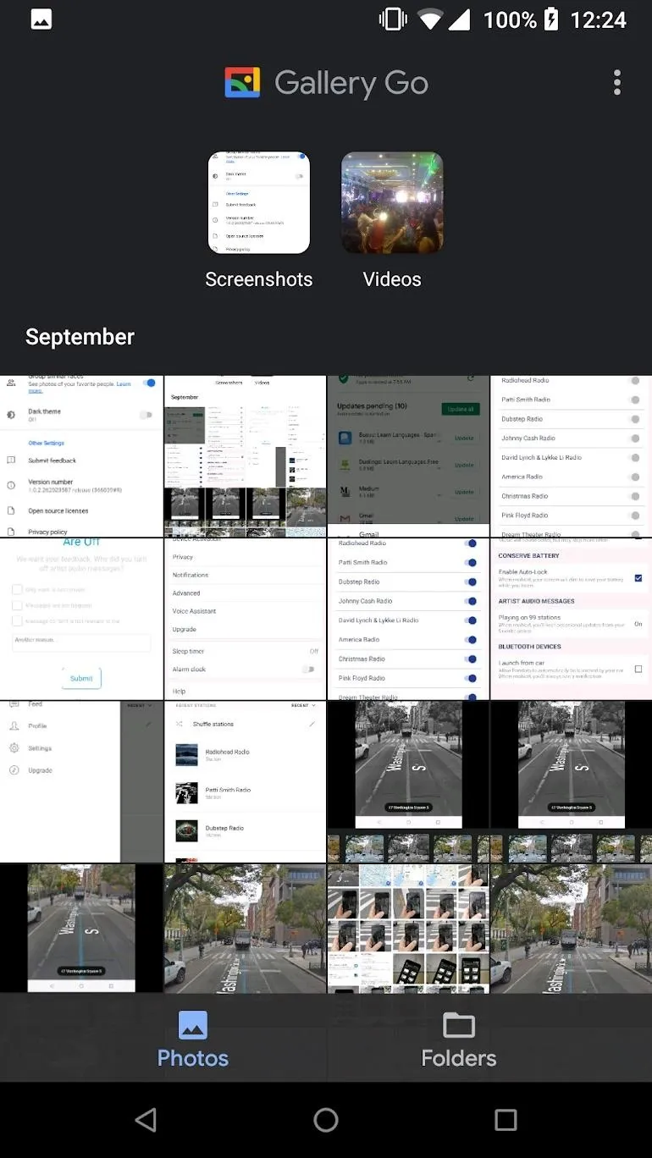Tap the Videos folder label

(392, 279)
